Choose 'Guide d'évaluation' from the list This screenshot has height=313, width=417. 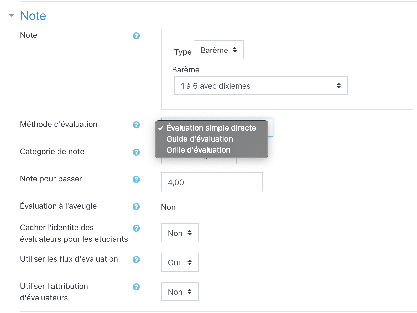(200, 139)
